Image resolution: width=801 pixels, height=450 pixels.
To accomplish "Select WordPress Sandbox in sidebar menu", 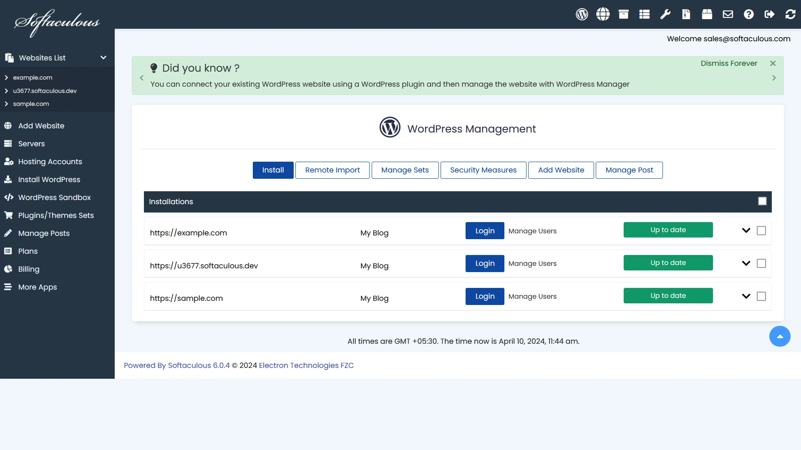I will tap(54, 197).
